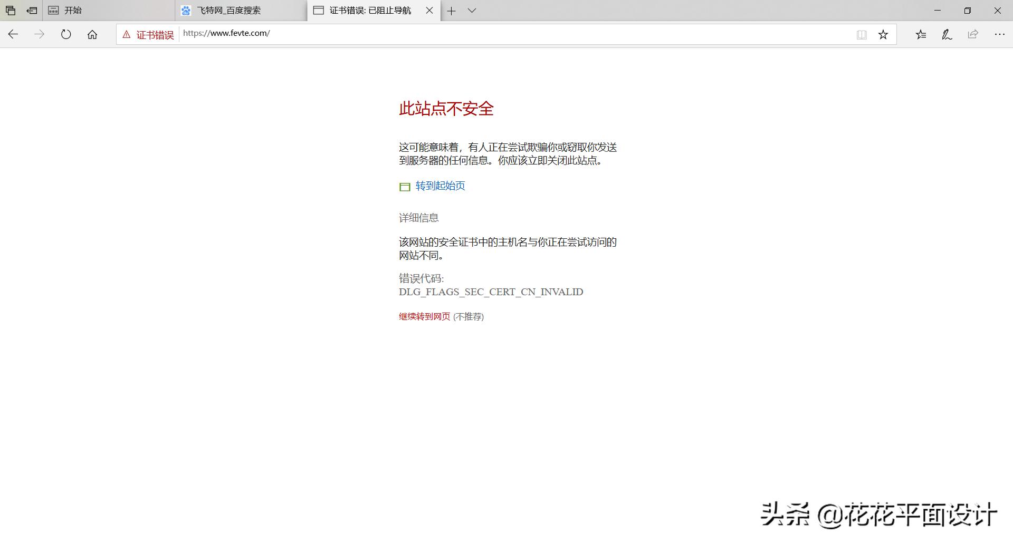Select the Make a Web Note pen tool
The height and width of the screenshot is (543, 1013).
pos(946,34)
